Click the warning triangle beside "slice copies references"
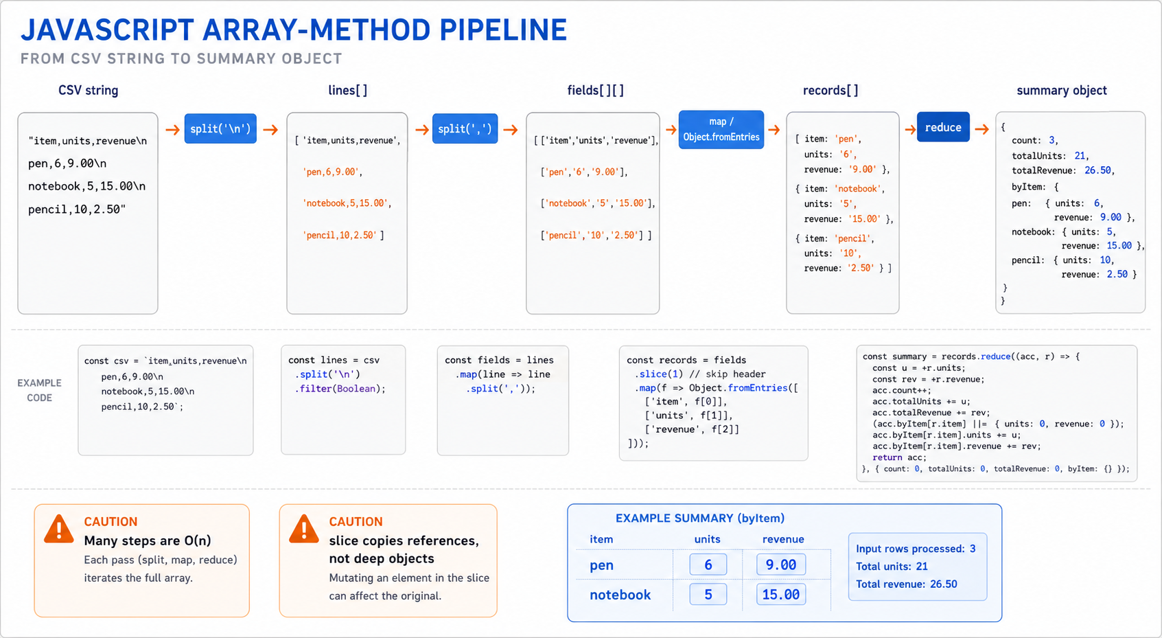 click(304, 529)
